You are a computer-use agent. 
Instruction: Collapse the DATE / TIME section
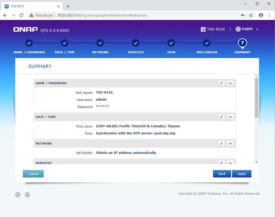230,117
